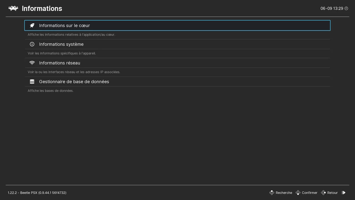Click the Confirmer button label
This screenshot has width=355, height=200.
310,193
